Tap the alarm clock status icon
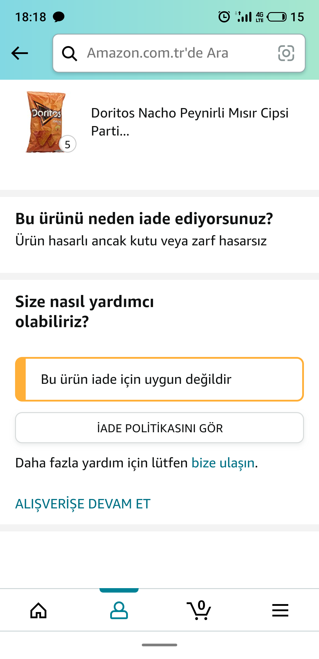Image resolution: width=319 pixels, height=659 pixels. coord(224,17)
